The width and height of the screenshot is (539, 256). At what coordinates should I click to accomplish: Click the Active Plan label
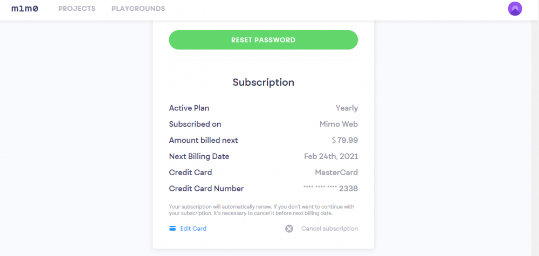point(189,108)
